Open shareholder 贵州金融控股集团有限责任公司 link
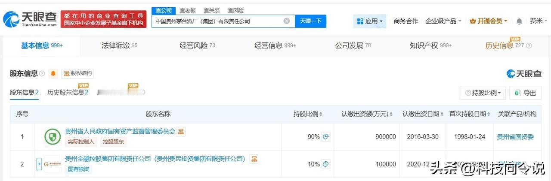 coord(155,159)
